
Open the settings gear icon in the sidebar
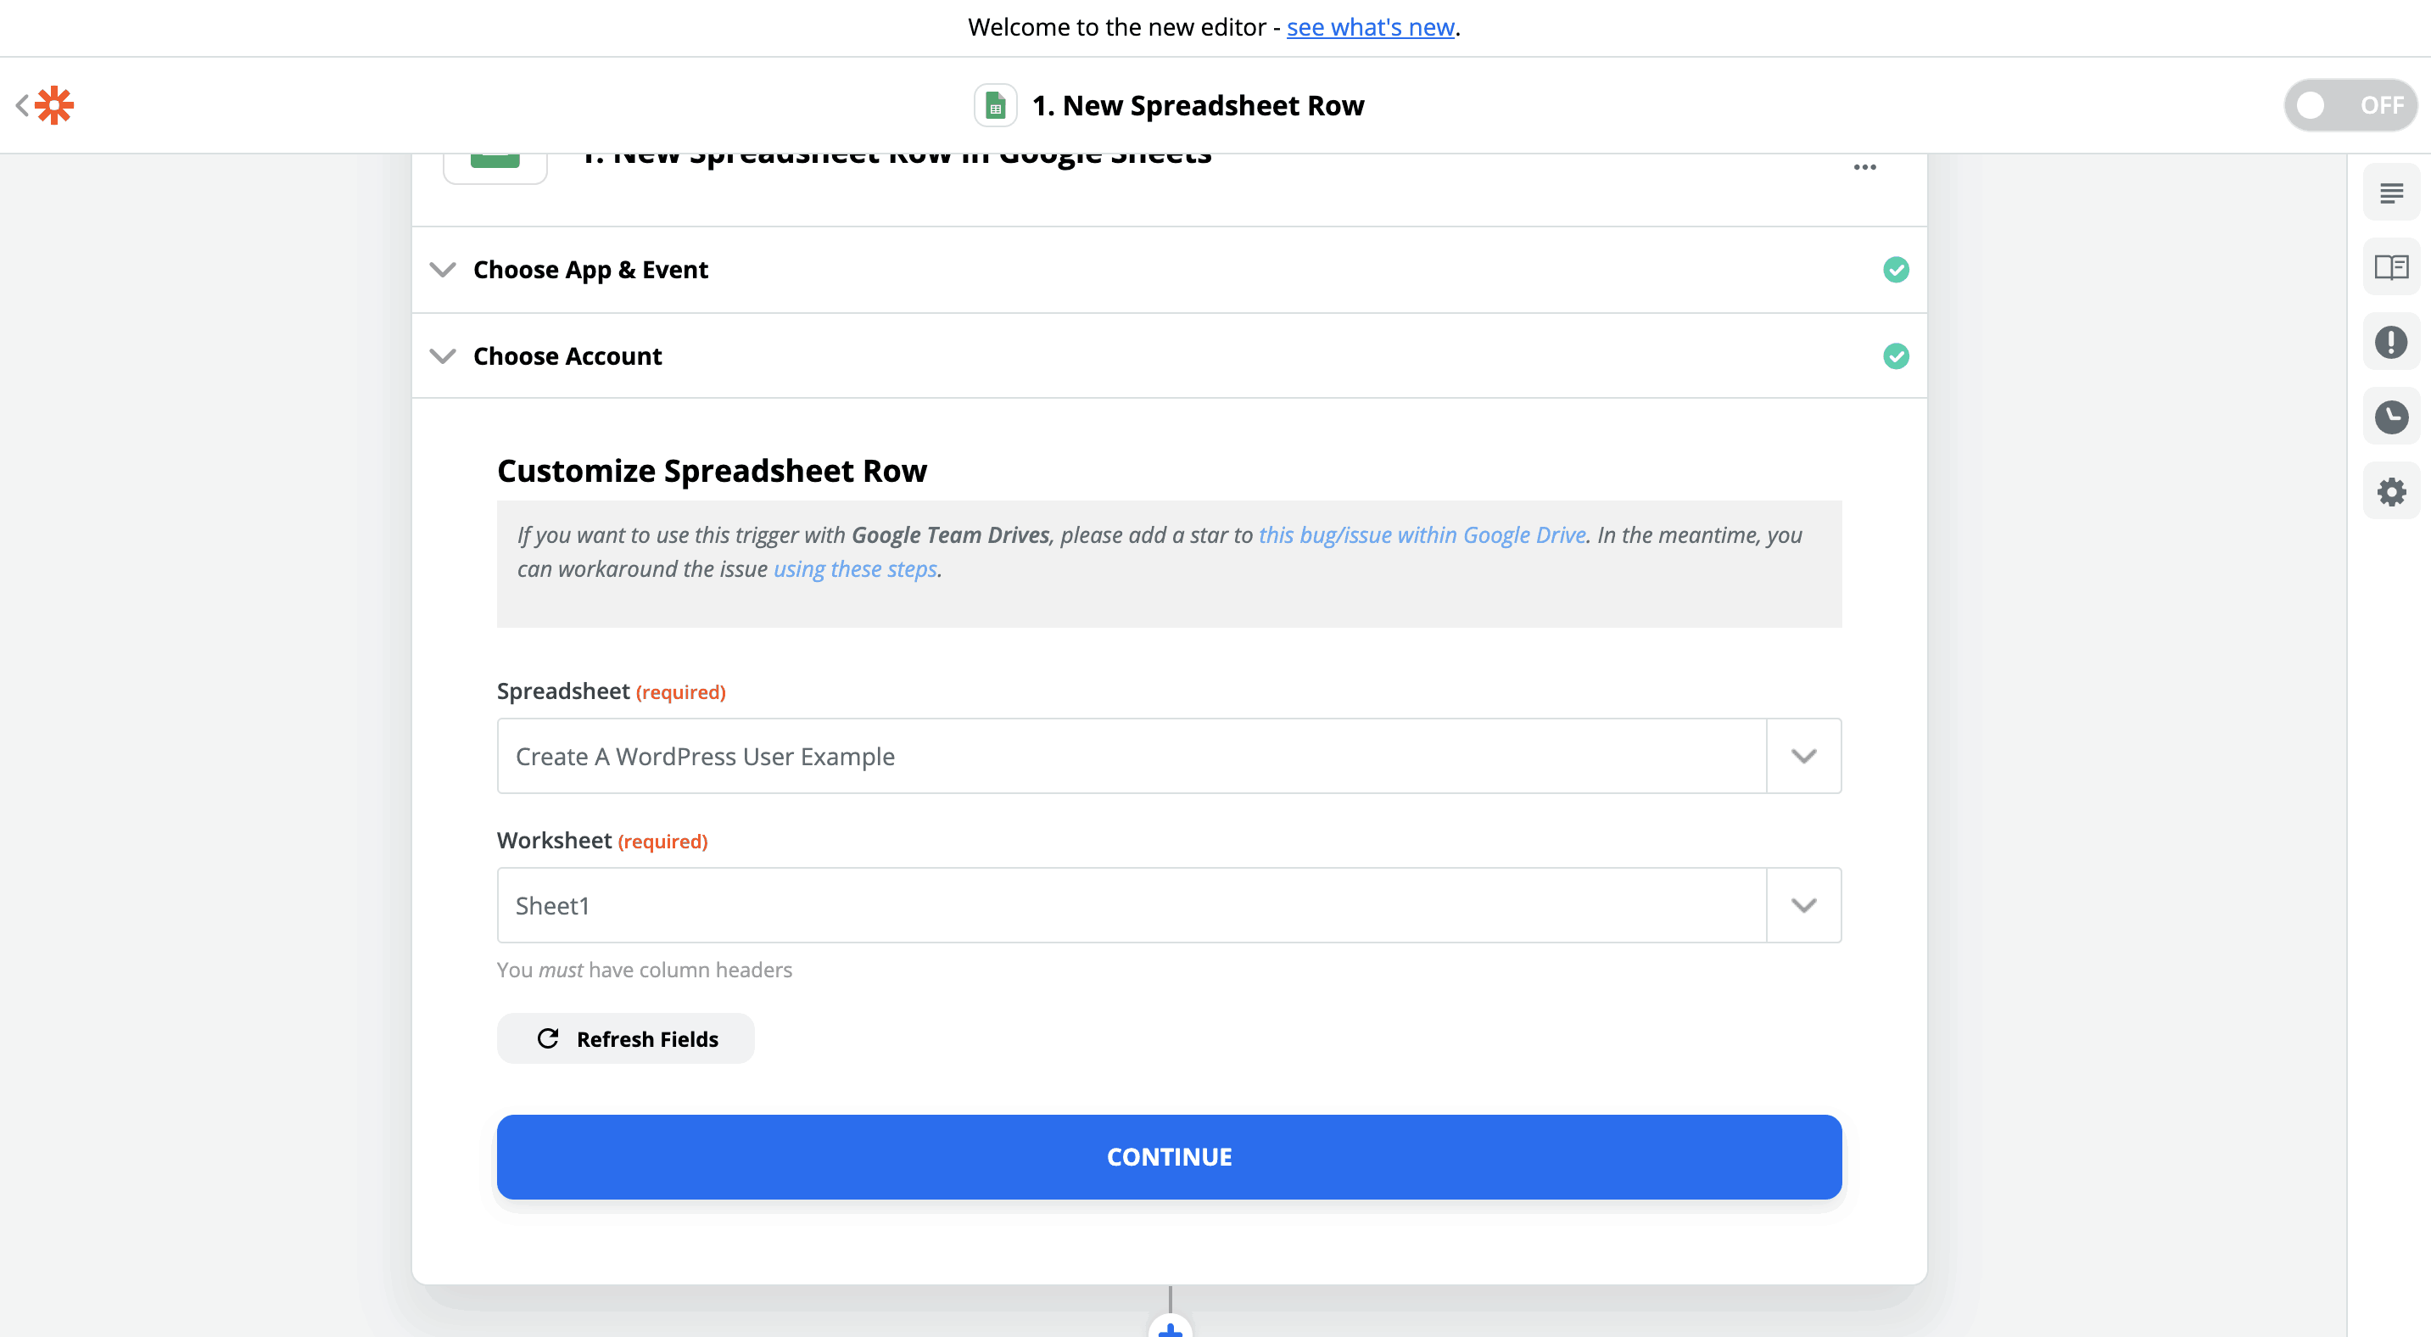(2390, 491)
